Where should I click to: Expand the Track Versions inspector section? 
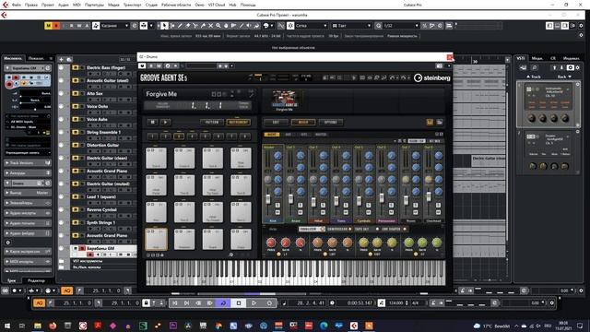[x=28, y=163]
